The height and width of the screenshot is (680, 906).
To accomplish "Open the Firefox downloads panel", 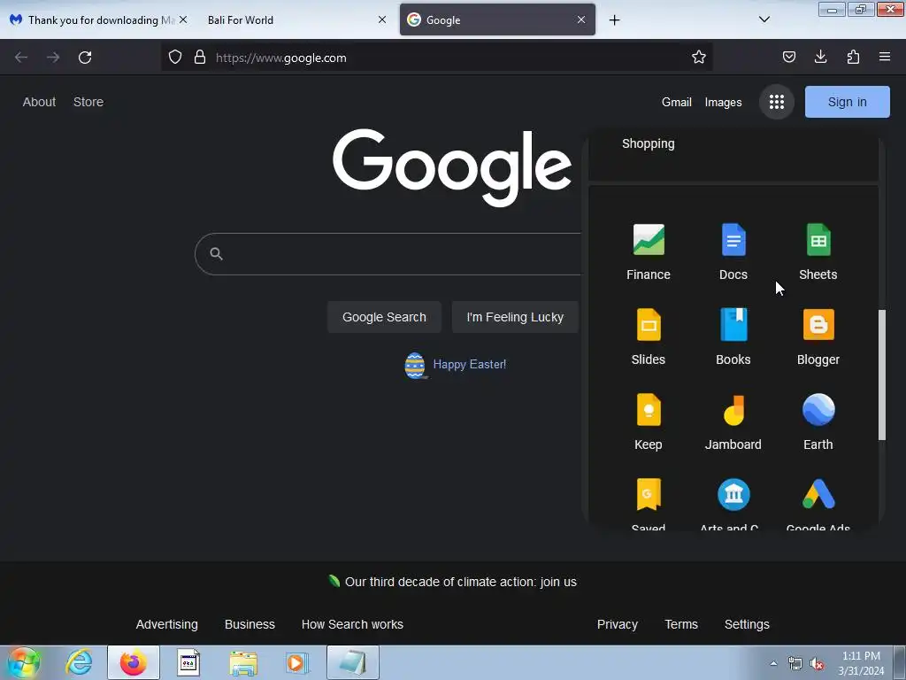I will (820, 57).
